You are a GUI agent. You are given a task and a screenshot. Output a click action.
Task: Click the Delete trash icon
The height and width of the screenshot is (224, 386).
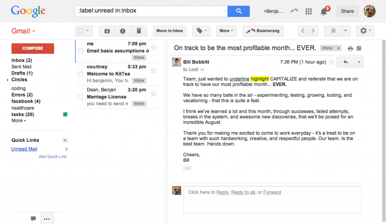coord(139,31)
